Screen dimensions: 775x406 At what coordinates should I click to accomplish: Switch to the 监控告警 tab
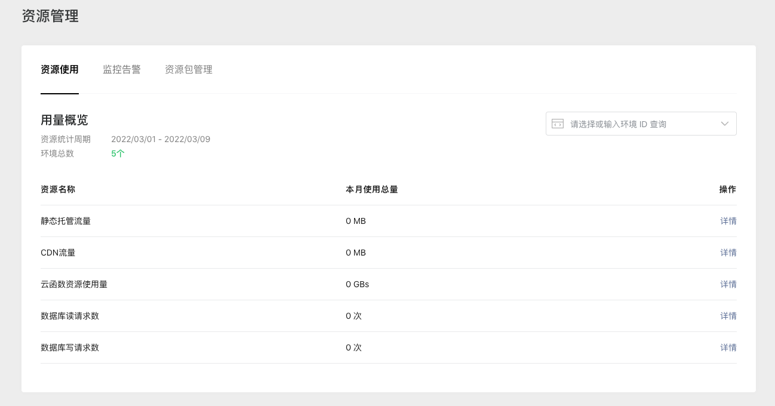point(122,69)
